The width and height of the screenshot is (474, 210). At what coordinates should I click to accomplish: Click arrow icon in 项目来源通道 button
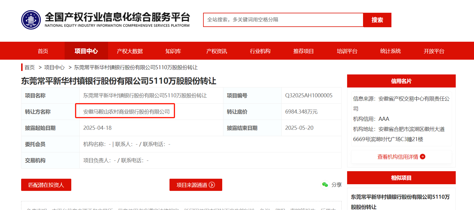(x=212, y=185)
